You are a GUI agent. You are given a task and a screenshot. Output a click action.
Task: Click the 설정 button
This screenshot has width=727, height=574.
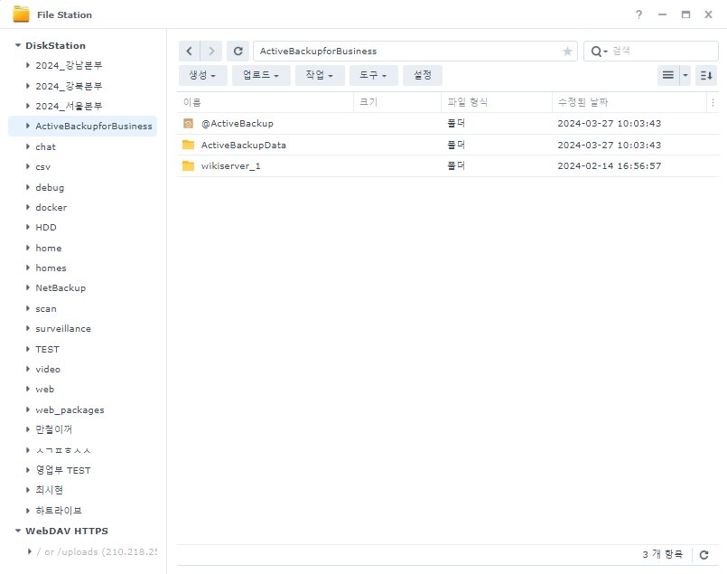coord(423,75)
